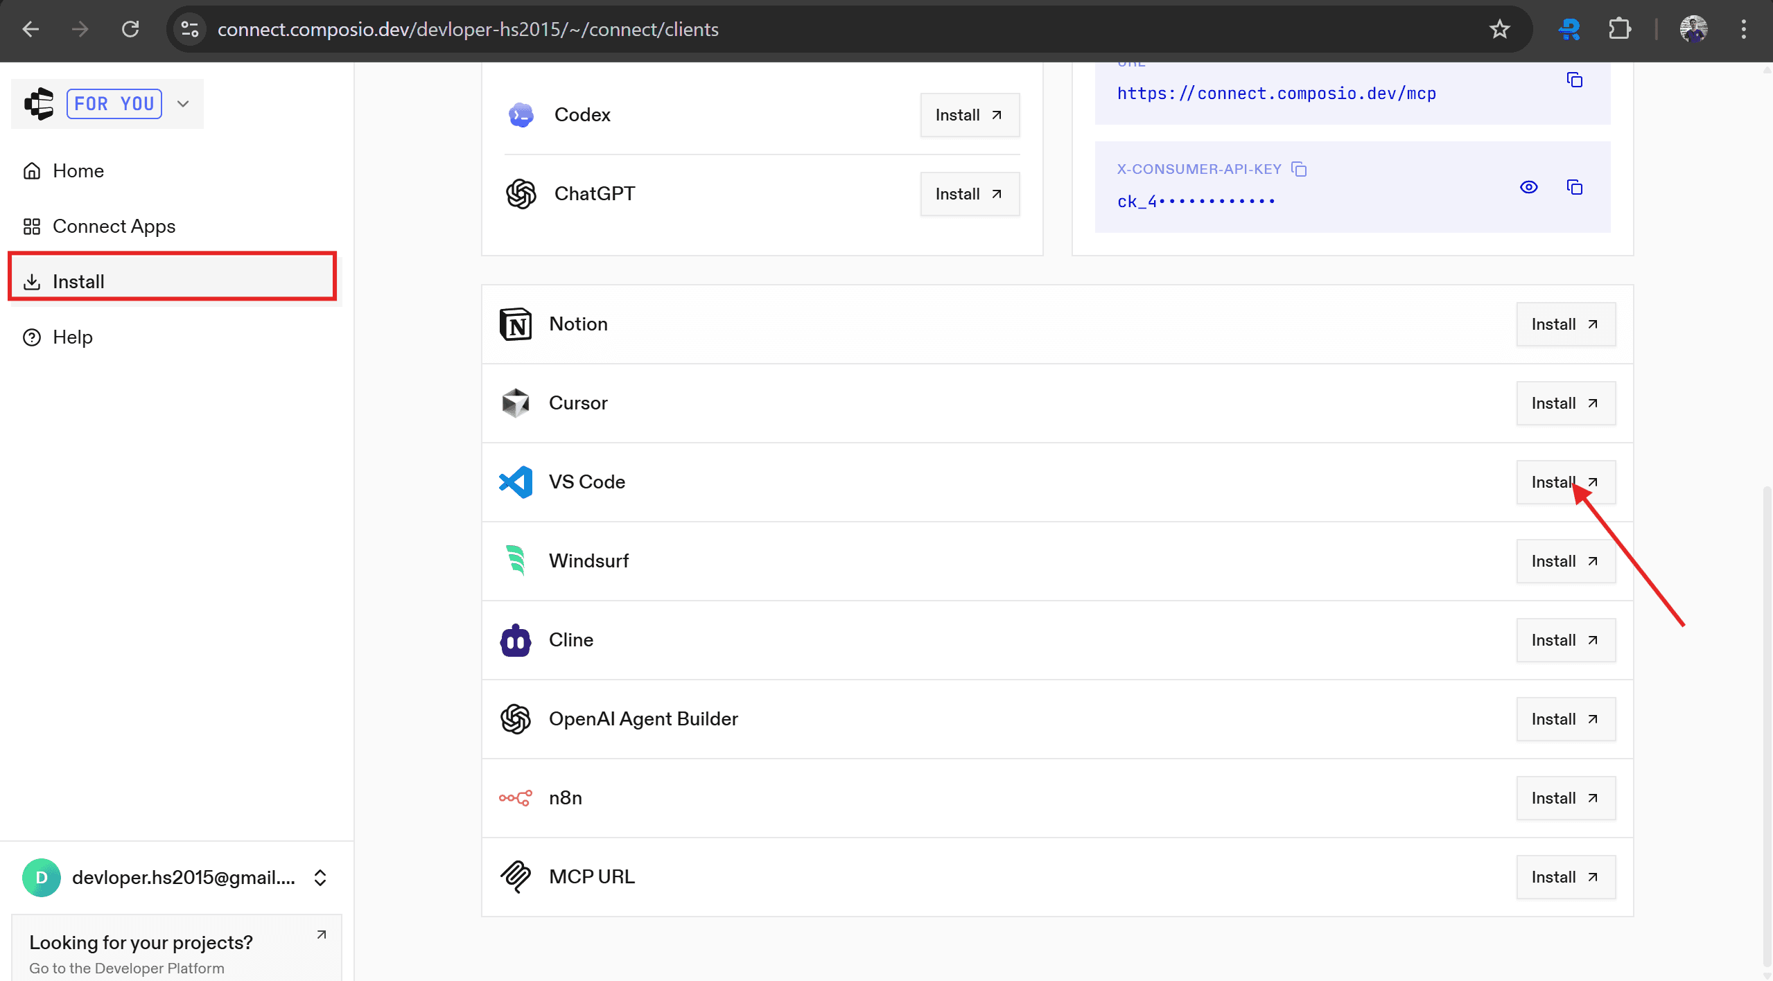1773x981 pixels.
Task: Expand the FOR YOU workspace dropdown
Action: (x=183, y=104)
